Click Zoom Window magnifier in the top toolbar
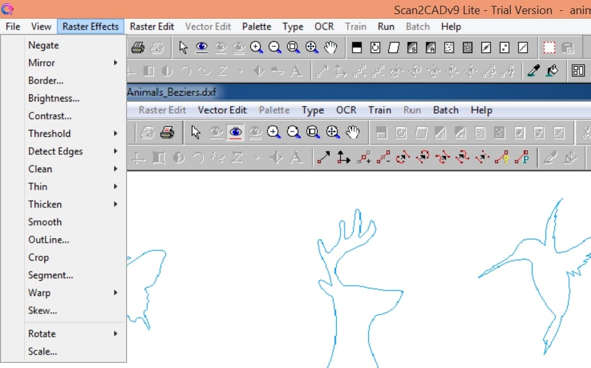 (293, 48)
